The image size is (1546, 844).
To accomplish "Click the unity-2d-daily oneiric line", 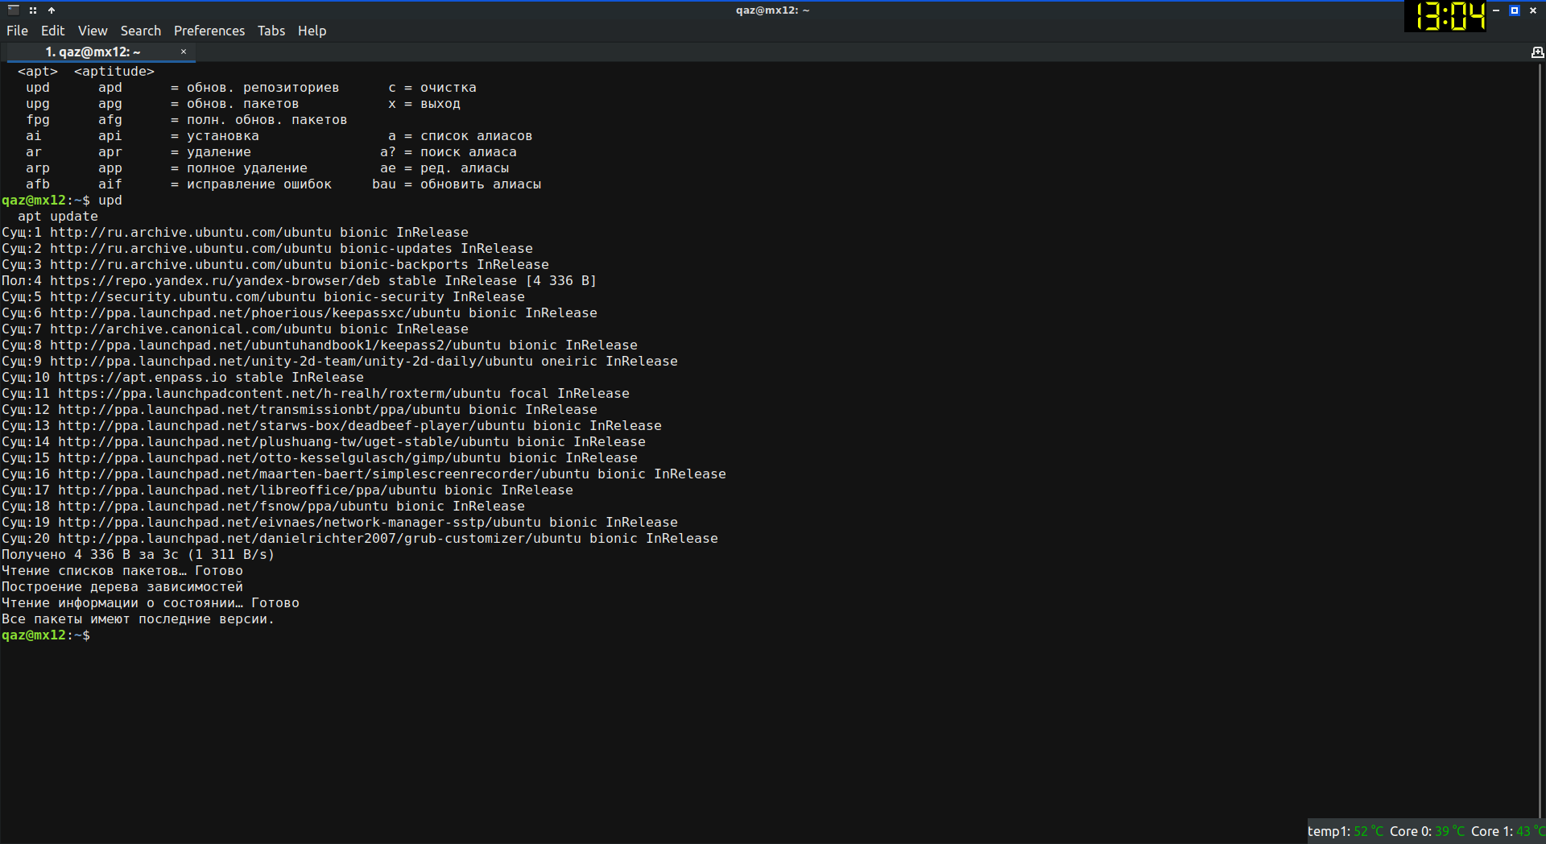I will click(340, 361).
